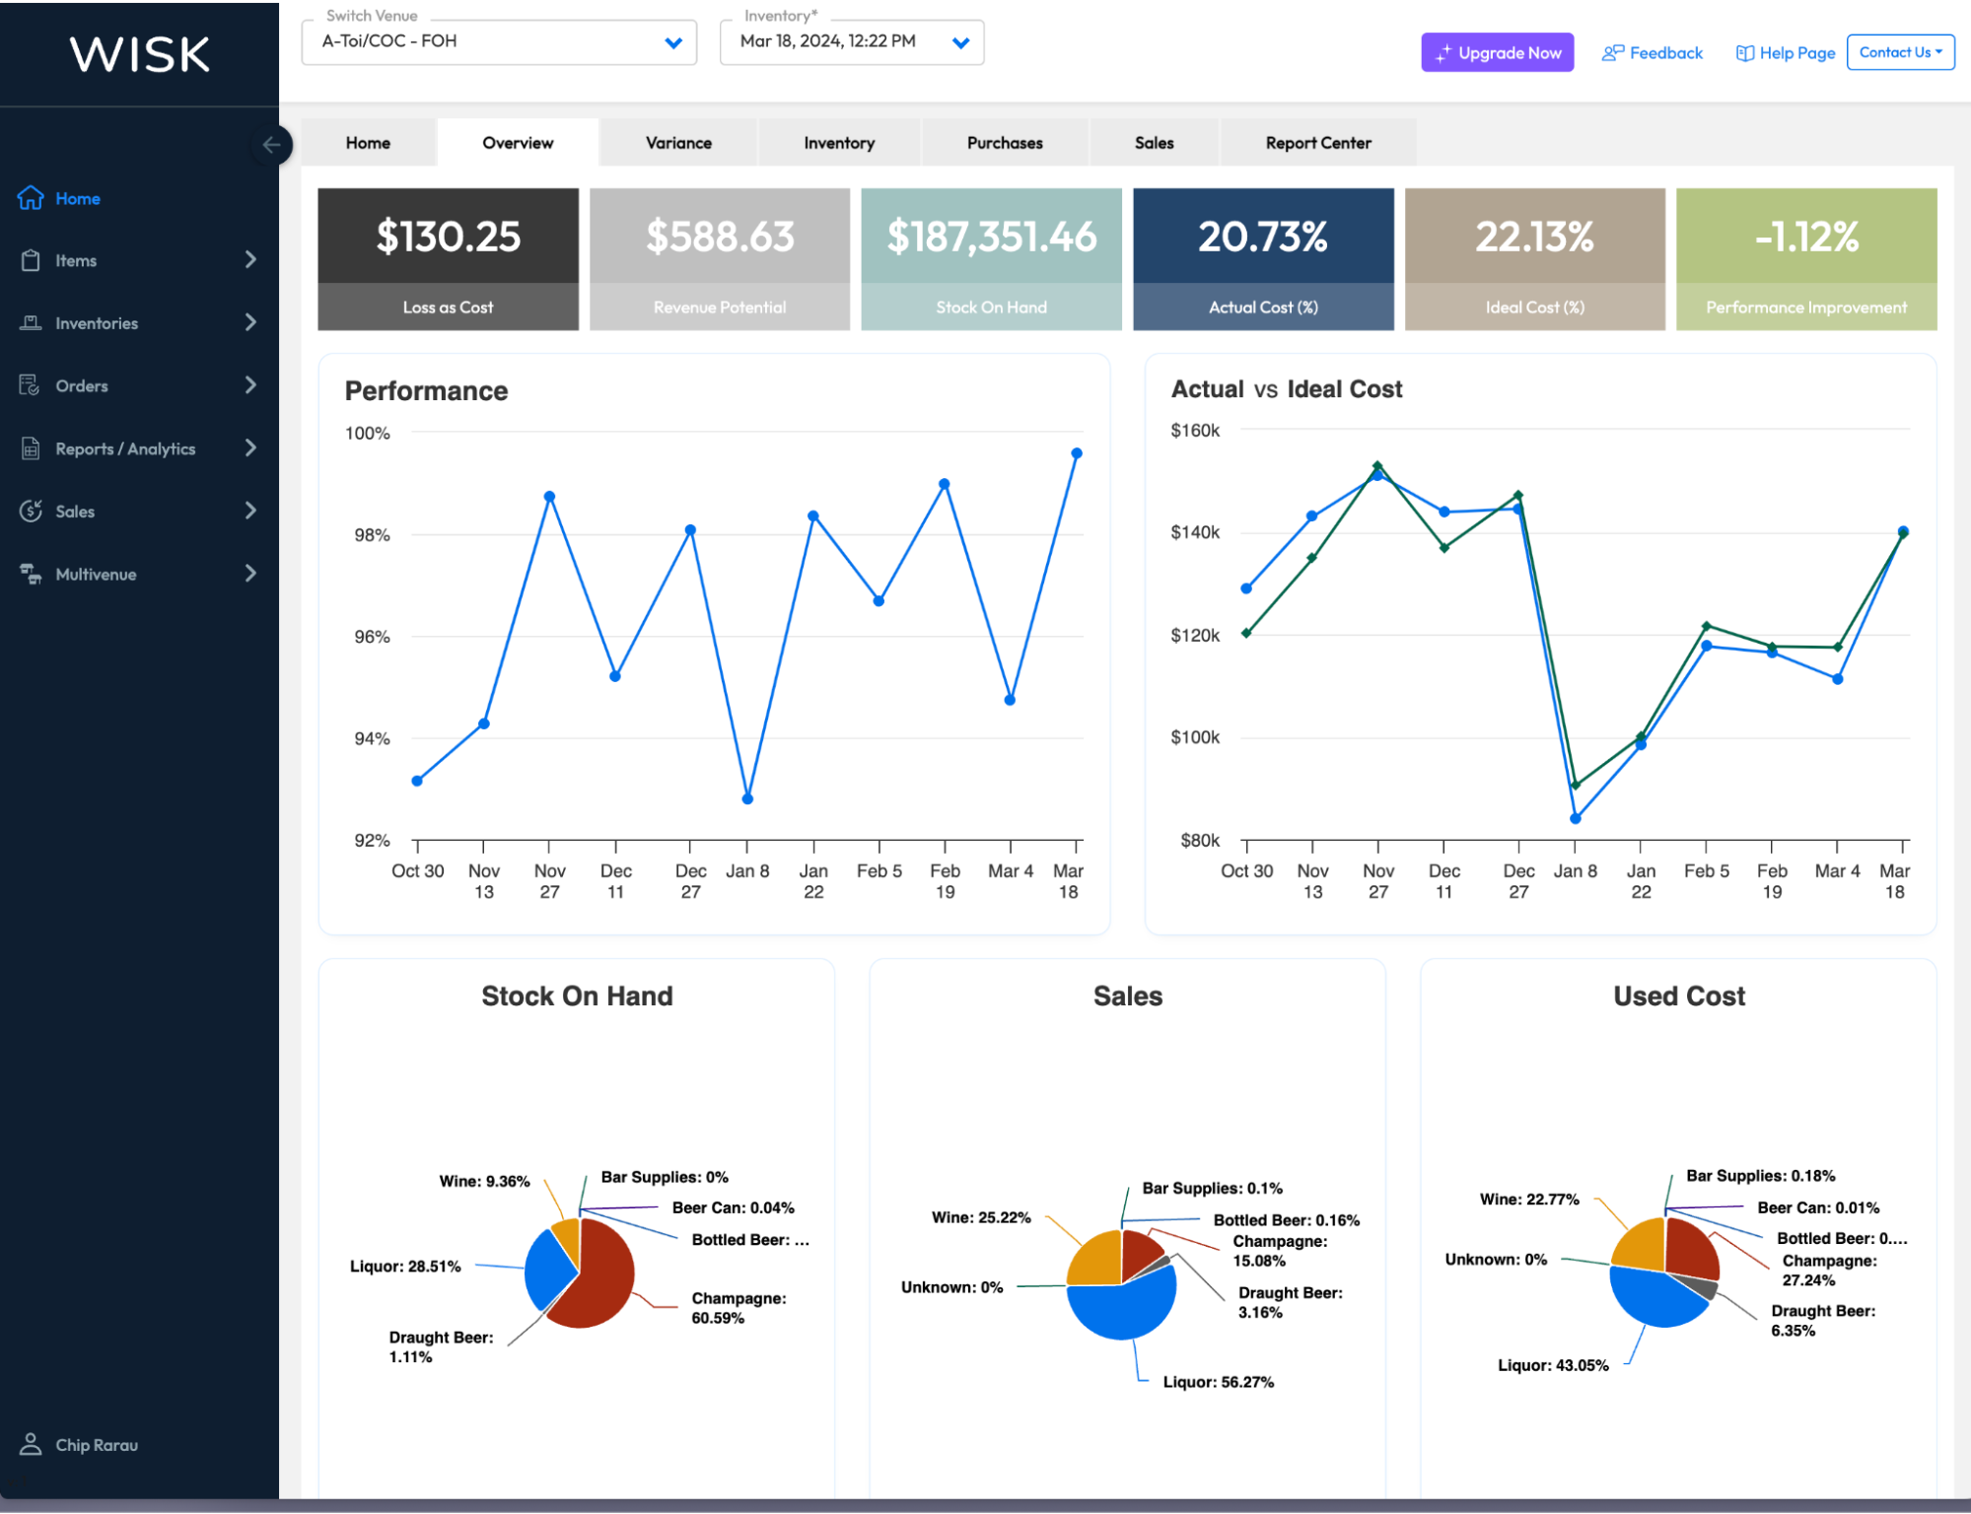The width and height of the screenshot is (1971, 1514).
Task: Click the Feedback icon in the header
Action: 1613,52
